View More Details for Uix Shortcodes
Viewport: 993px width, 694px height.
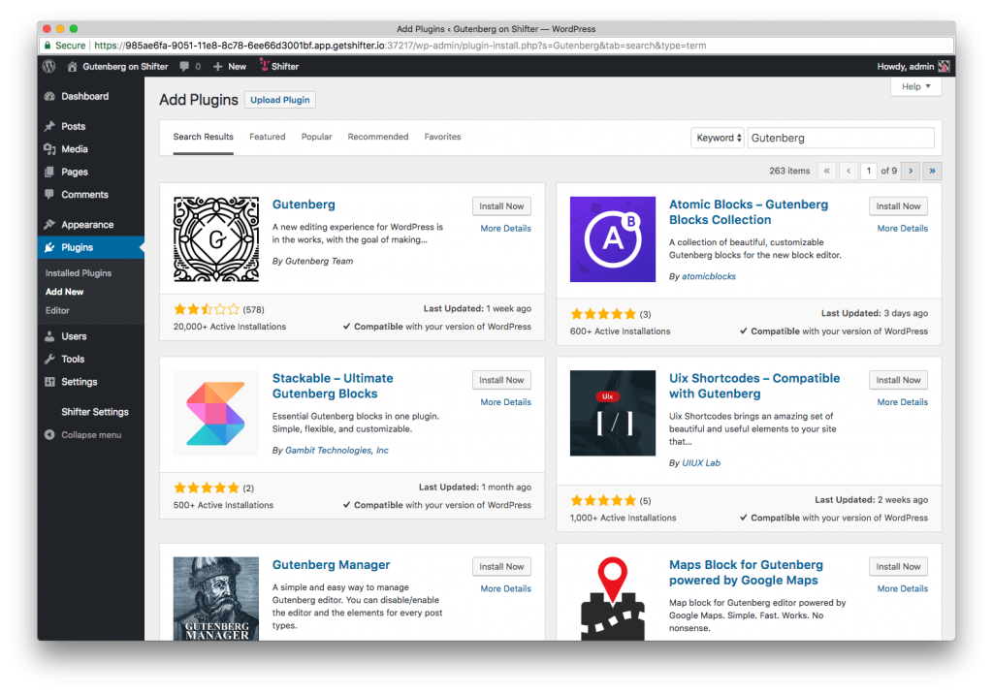tap(903, 402)
